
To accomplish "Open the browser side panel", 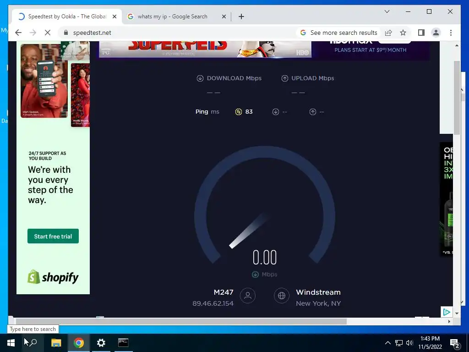I will (421, 33).
